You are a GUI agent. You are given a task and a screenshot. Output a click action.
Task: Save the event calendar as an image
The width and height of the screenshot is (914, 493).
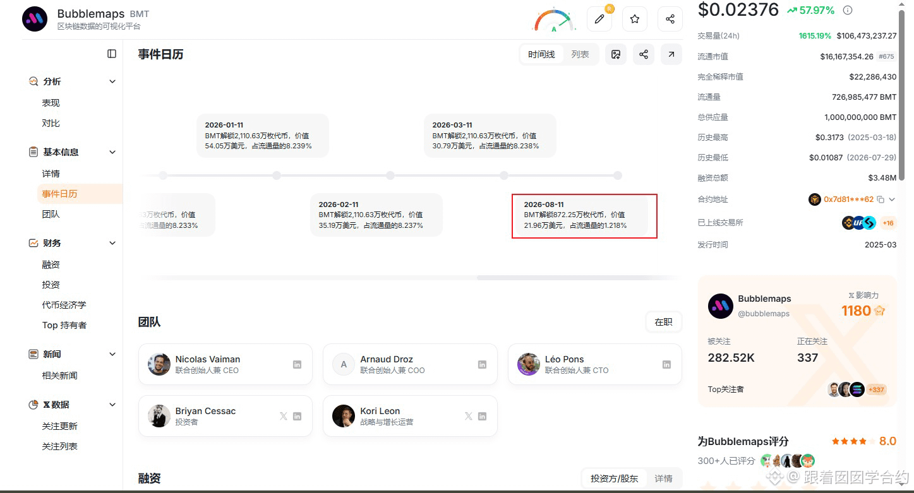tap(616, 54)
